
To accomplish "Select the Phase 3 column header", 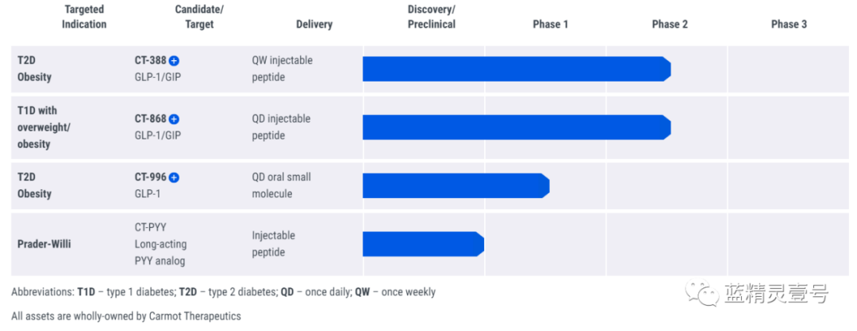I will click(789, 24).
